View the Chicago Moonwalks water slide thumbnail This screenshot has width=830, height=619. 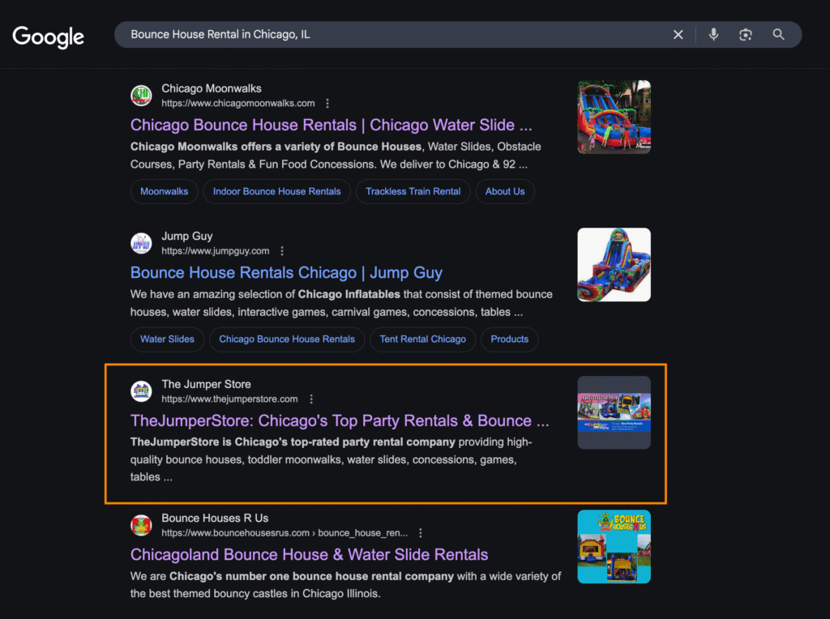pos(614,117)
